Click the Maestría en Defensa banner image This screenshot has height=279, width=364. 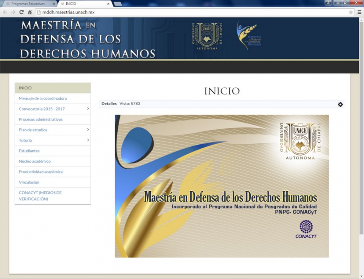point(222,186)
